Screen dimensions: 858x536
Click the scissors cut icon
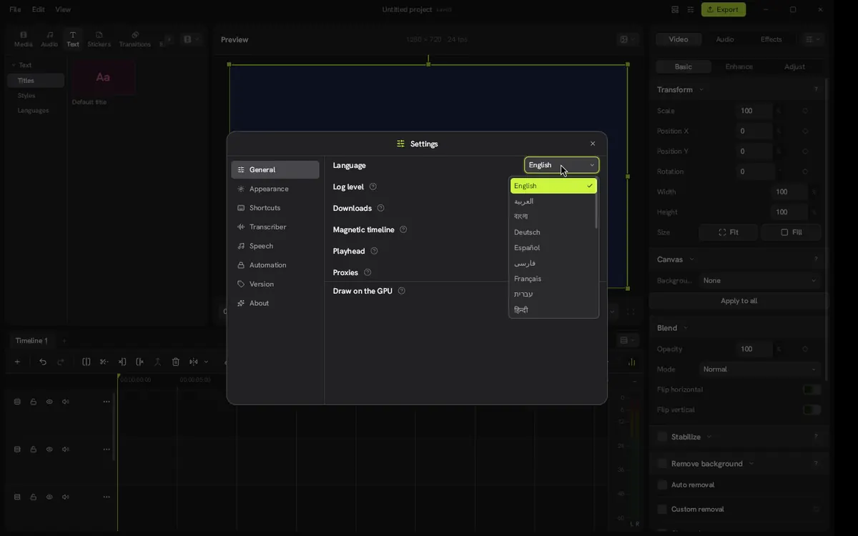tap(104, 362)
